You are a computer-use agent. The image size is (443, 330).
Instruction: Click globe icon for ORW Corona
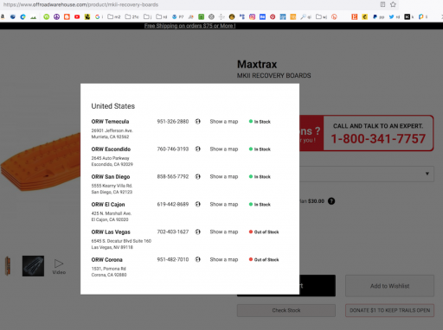coord(197,259)
